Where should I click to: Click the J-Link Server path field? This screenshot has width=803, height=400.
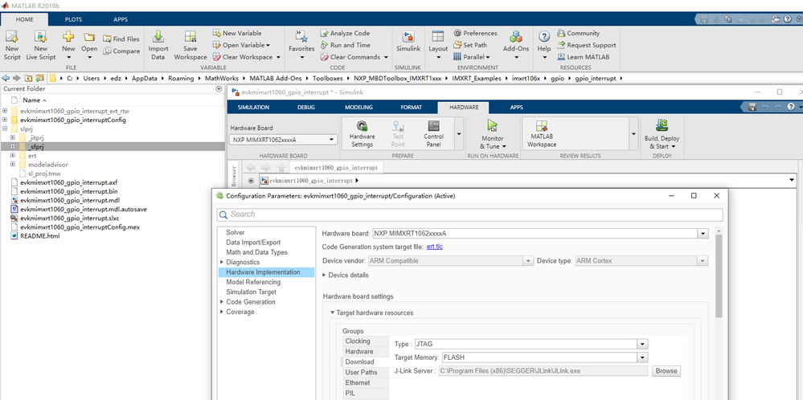pyautogui.click(x=543, y=371)
